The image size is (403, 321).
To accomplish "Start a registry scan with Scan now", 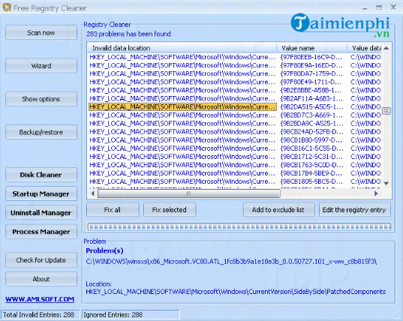I will [x=41, y=32].
